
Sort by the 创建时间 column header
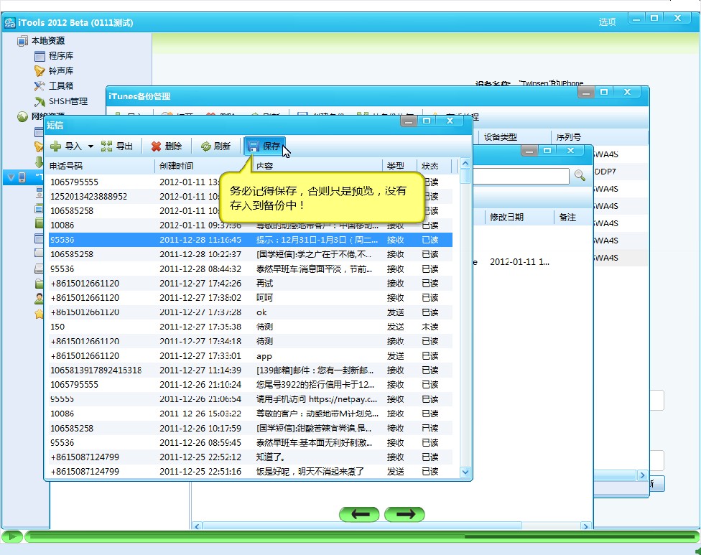click(x=176, y=166)
